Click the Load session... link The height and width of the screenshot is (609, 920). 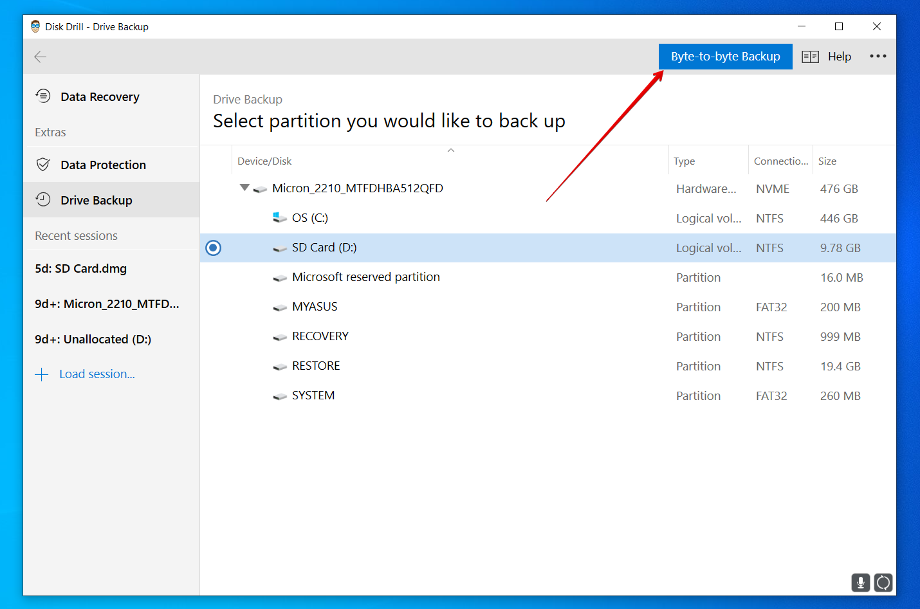pos(97,374)
